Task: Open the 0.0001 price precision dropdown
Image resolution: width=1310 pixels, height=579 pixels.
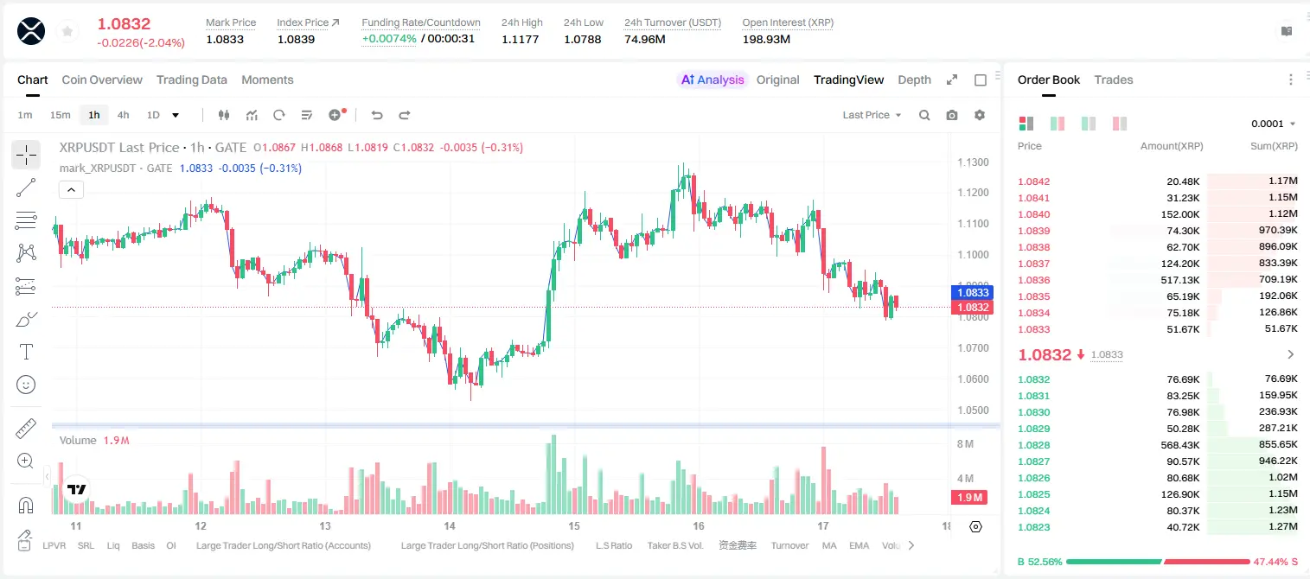Action: click(1274, 124)
